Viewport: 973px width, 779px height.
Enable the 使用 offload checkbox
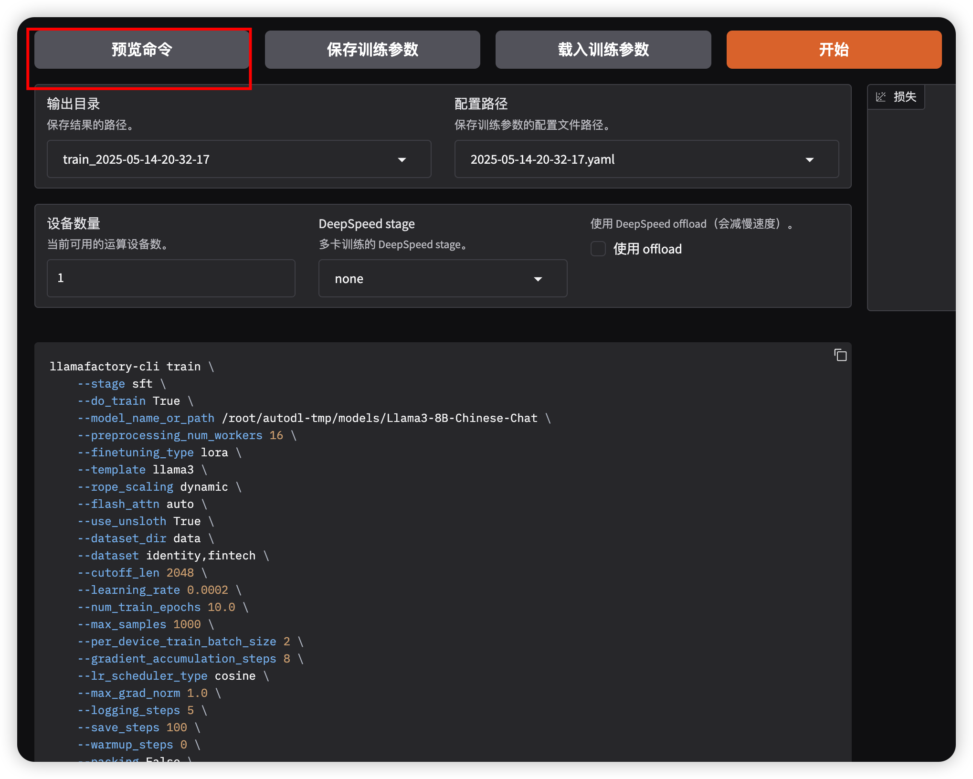598,249
